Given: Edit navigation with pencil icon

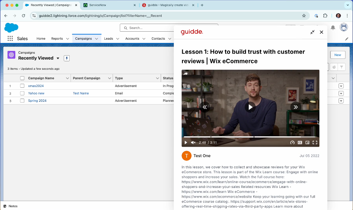Looking at the screenshot, I should [x=347, y=39].
